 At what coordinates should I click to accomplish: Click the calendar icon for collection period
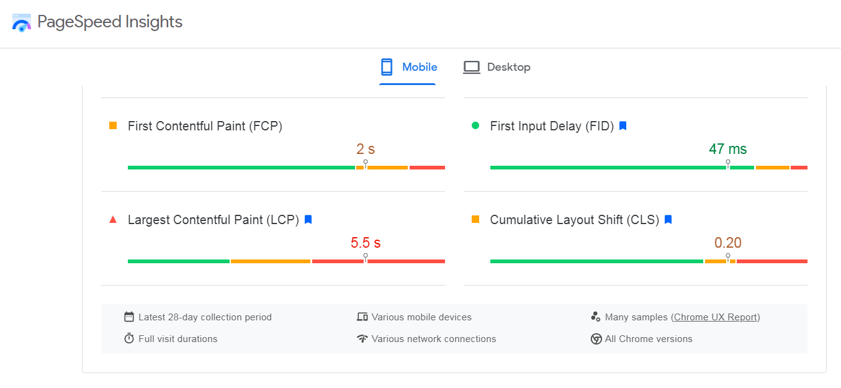coord(129,317)
